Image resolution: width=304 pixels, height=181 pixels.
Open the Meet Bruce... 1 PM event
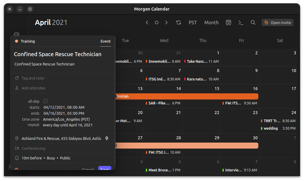(163, 170)
